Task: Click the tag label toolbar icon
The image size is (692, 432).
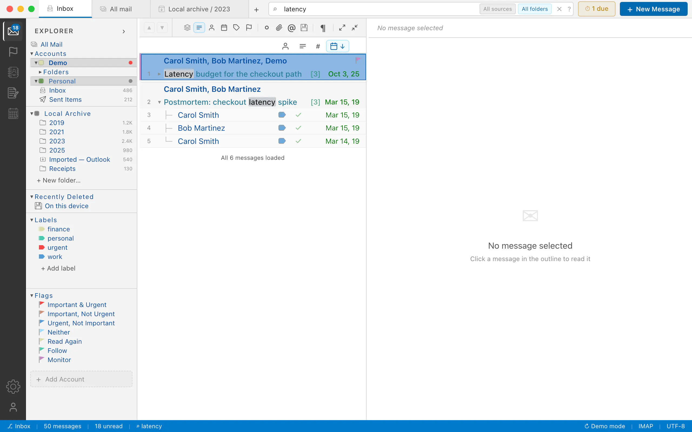Action: point(236,28)
